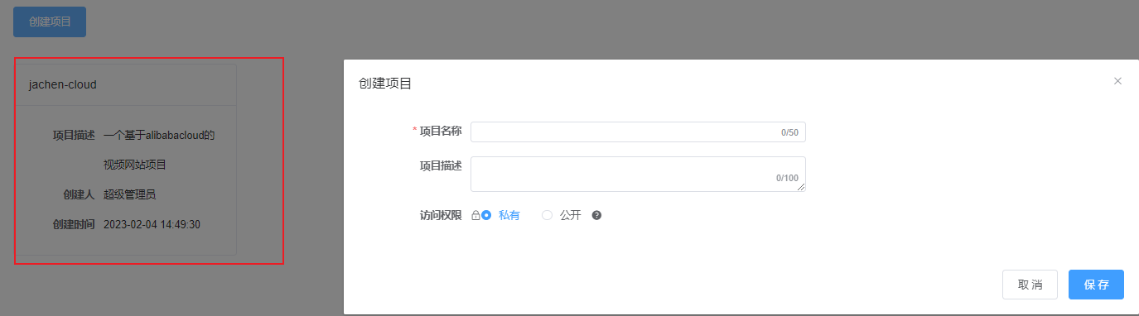The image size is (1139, 316).
Task: Select the 私有 radio button
Action: pos(486,215)
